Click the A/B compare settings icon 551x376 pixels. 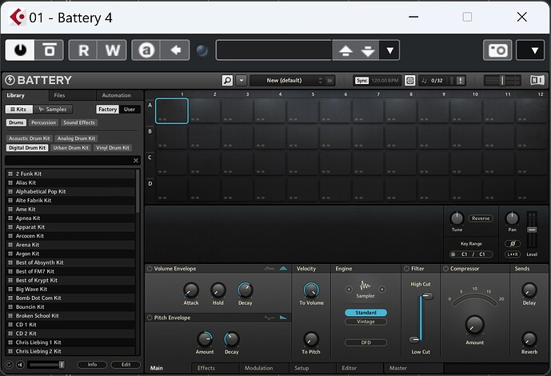[146, 50]
